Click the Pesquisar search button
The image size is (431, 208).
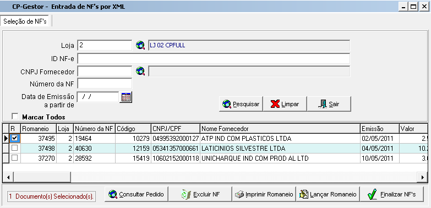pos(241,104)
